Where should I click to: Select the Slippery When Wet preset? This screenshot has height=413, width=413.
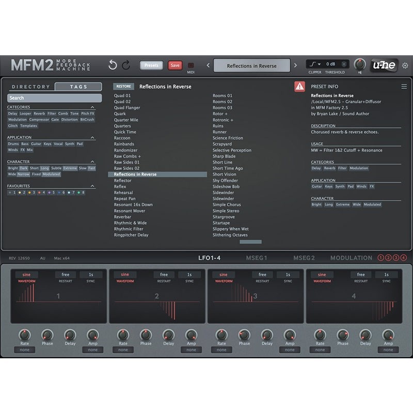coord(230,229)
